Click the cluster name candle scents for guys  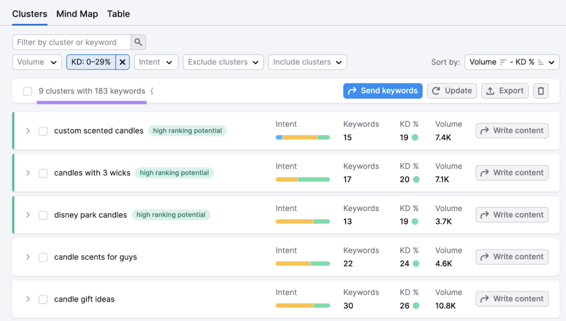(96, 257)
